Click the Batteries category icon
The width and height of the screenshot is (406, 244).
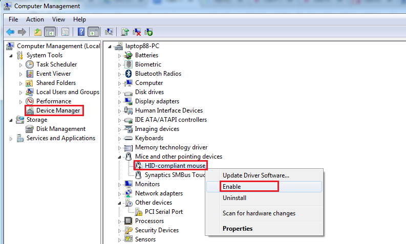pos(129,55)
